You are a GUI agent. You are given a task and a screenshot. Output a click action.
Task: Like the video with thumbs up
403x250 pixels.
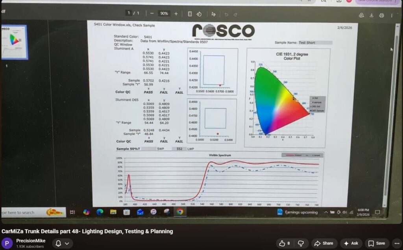point(285,243)
